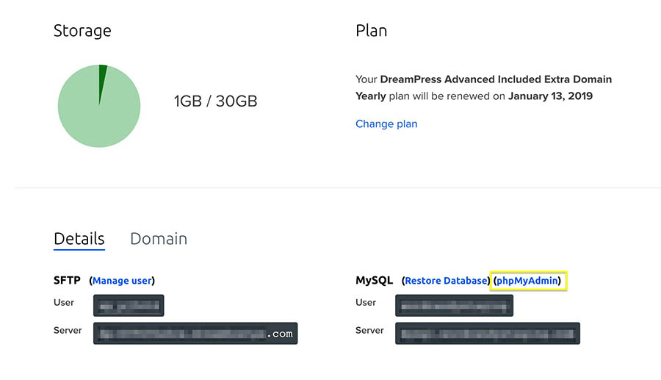Switch to the Domain tab
Screen dimensions: 661x380
click(x=158, y=239)
